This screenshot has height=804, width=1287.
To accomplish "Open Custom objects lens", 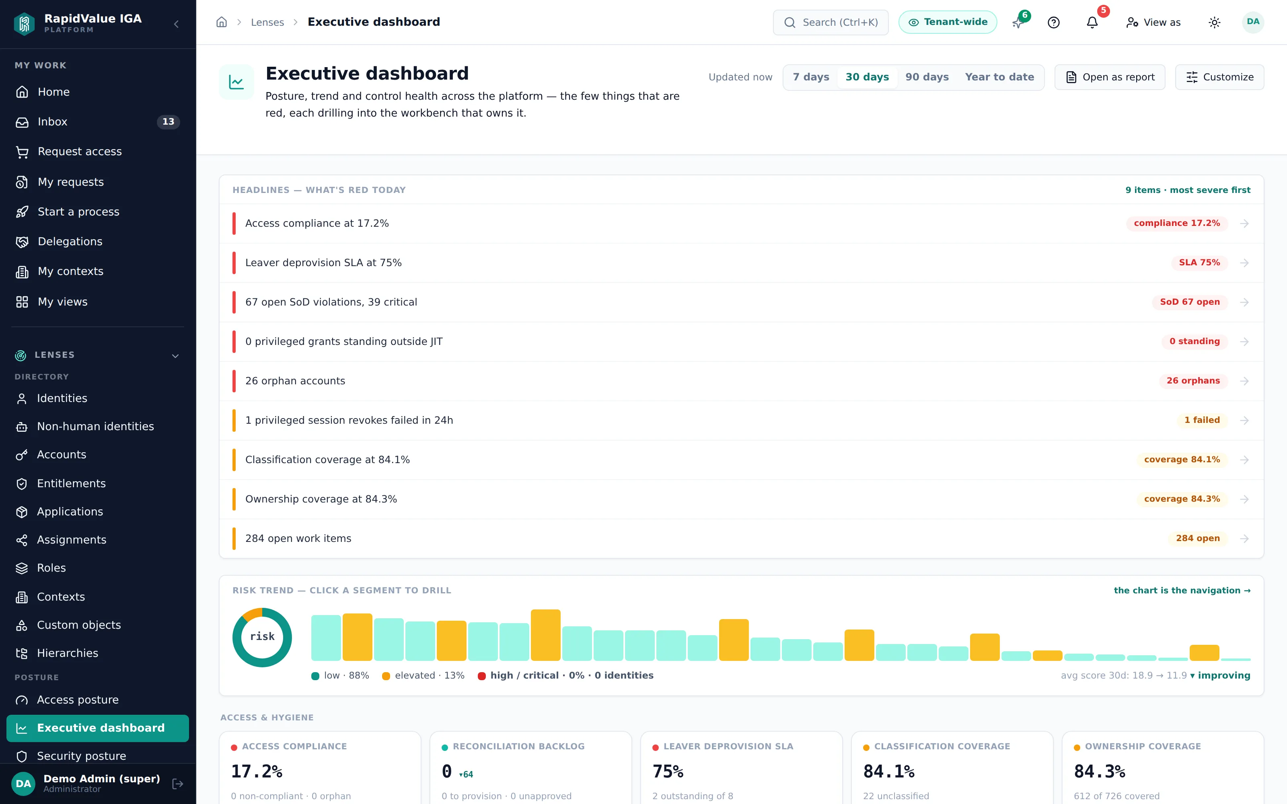I will (98, 625).
